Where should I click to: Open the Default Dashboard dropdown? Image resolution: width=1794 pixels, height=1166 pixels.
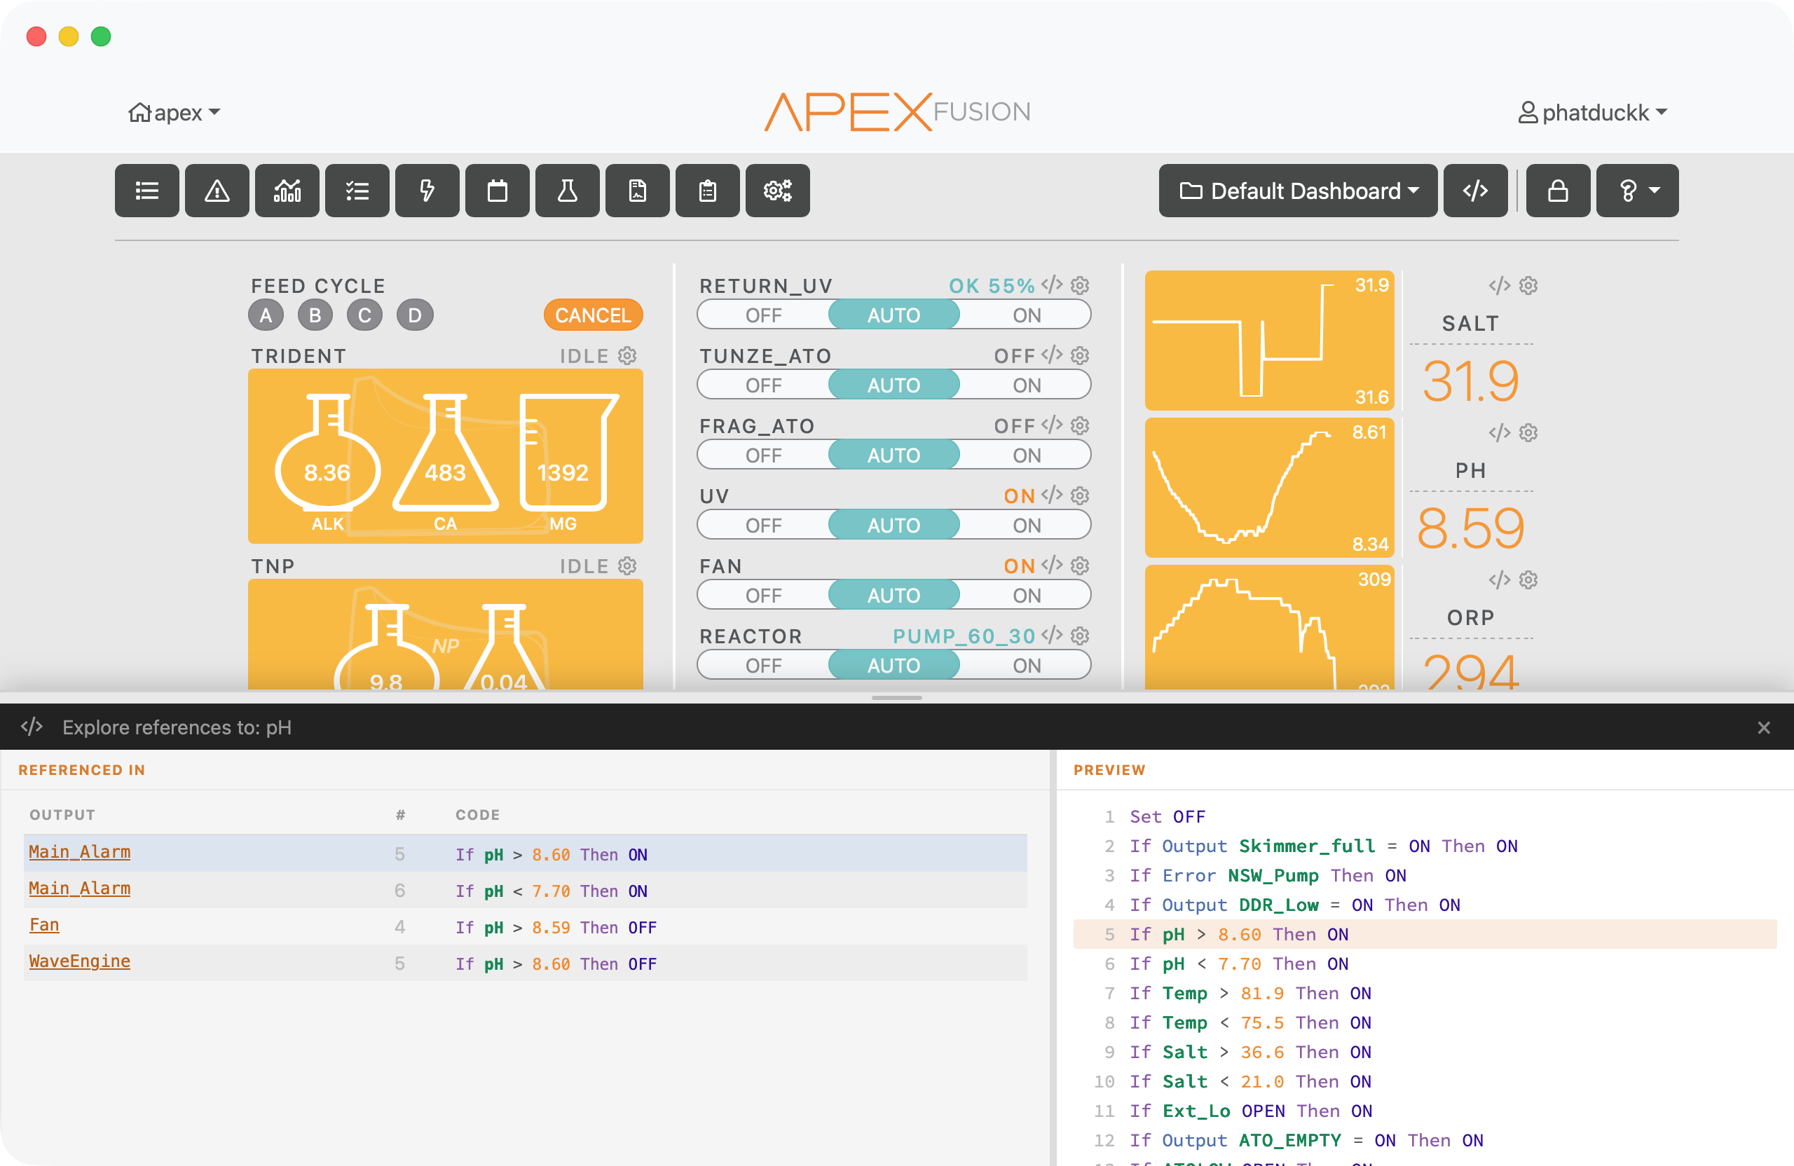(1298, 191)
